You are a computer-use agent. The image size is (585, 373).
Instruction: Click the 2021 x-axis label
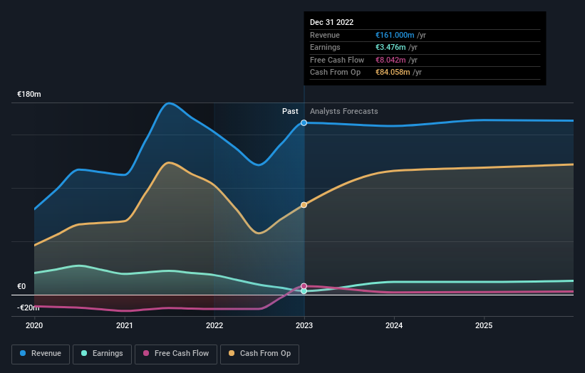point(124,326)
